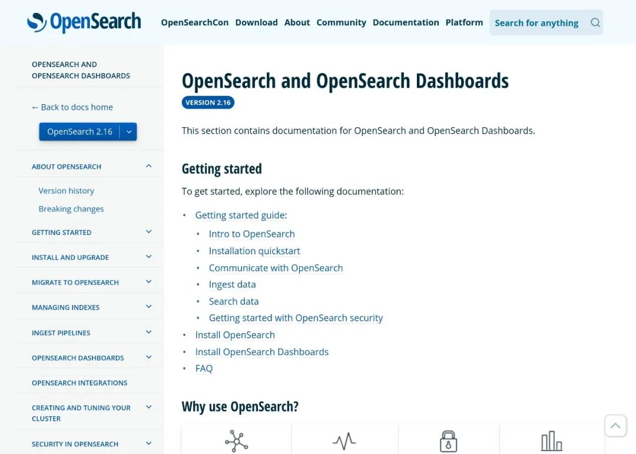This screenshot has width=636, height=454.
Task: Select OpenSearch Dashboards sidebar heading
Action: click(x=78, y=358)
